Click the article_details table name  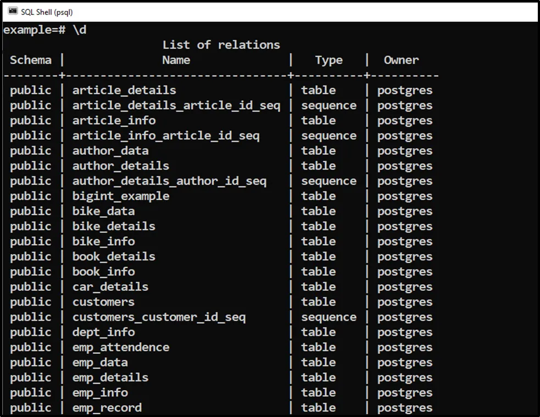(x=124, y=91)
